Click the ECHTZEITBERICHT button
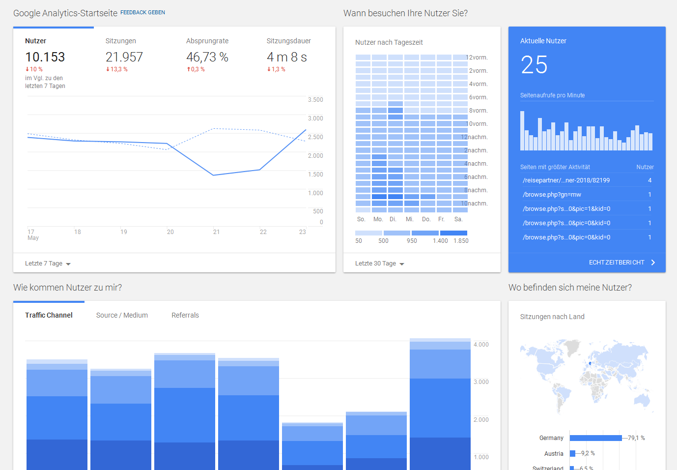The height and width of the screenshot is (470, 677). 617,262
